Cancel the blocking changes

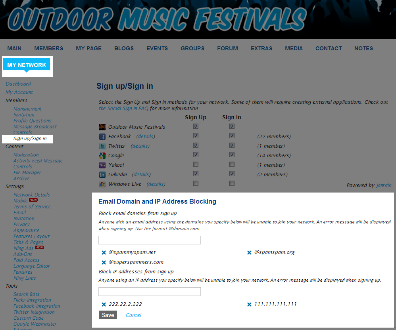[134, 315]
